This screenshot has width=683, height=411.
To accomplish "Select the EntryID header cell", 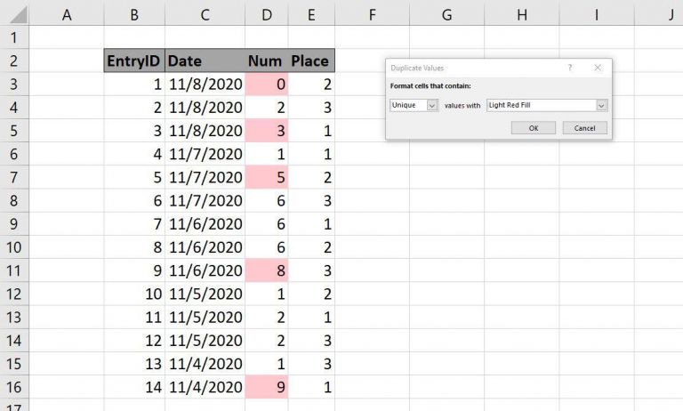I will [x=133, y=61].
